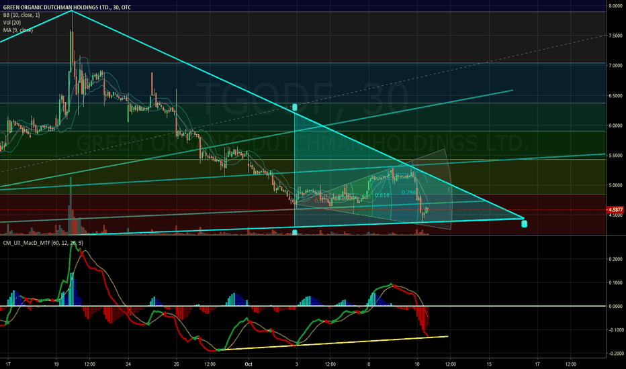Click the 8.0000 price axis label

click(616, 6)
